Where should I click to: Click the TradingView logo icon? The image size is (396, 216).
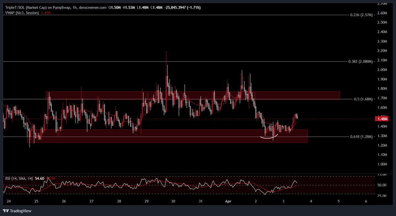6,211
